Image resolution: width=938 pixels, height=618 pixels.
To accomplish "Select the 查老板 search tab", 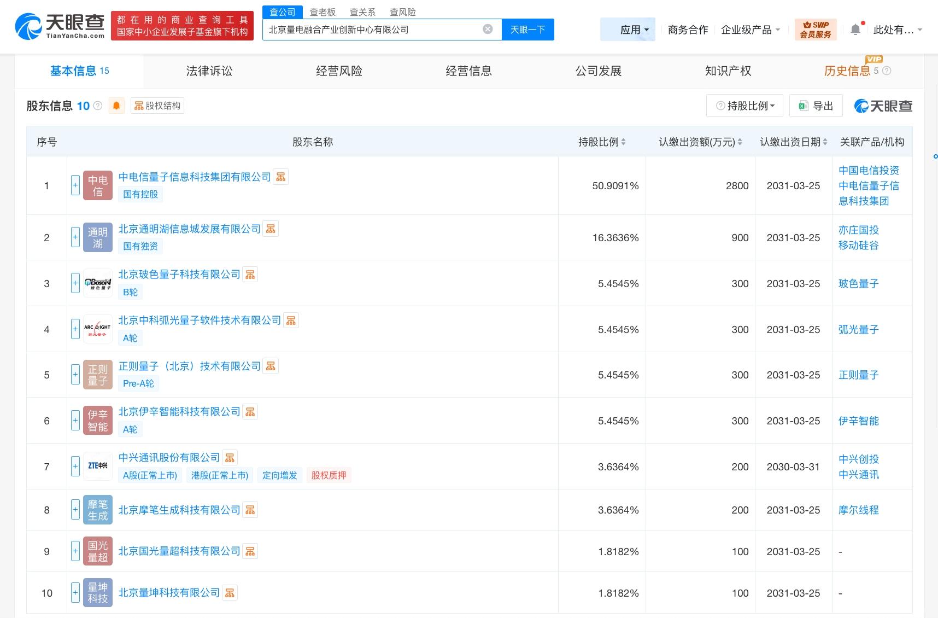I will point(323,12).
